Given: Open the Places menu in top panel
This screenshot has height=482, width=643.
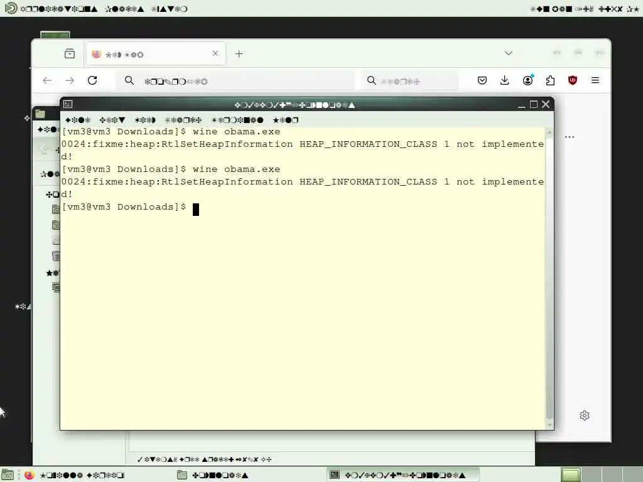Looking at the screenshot, I should [125, 9].
